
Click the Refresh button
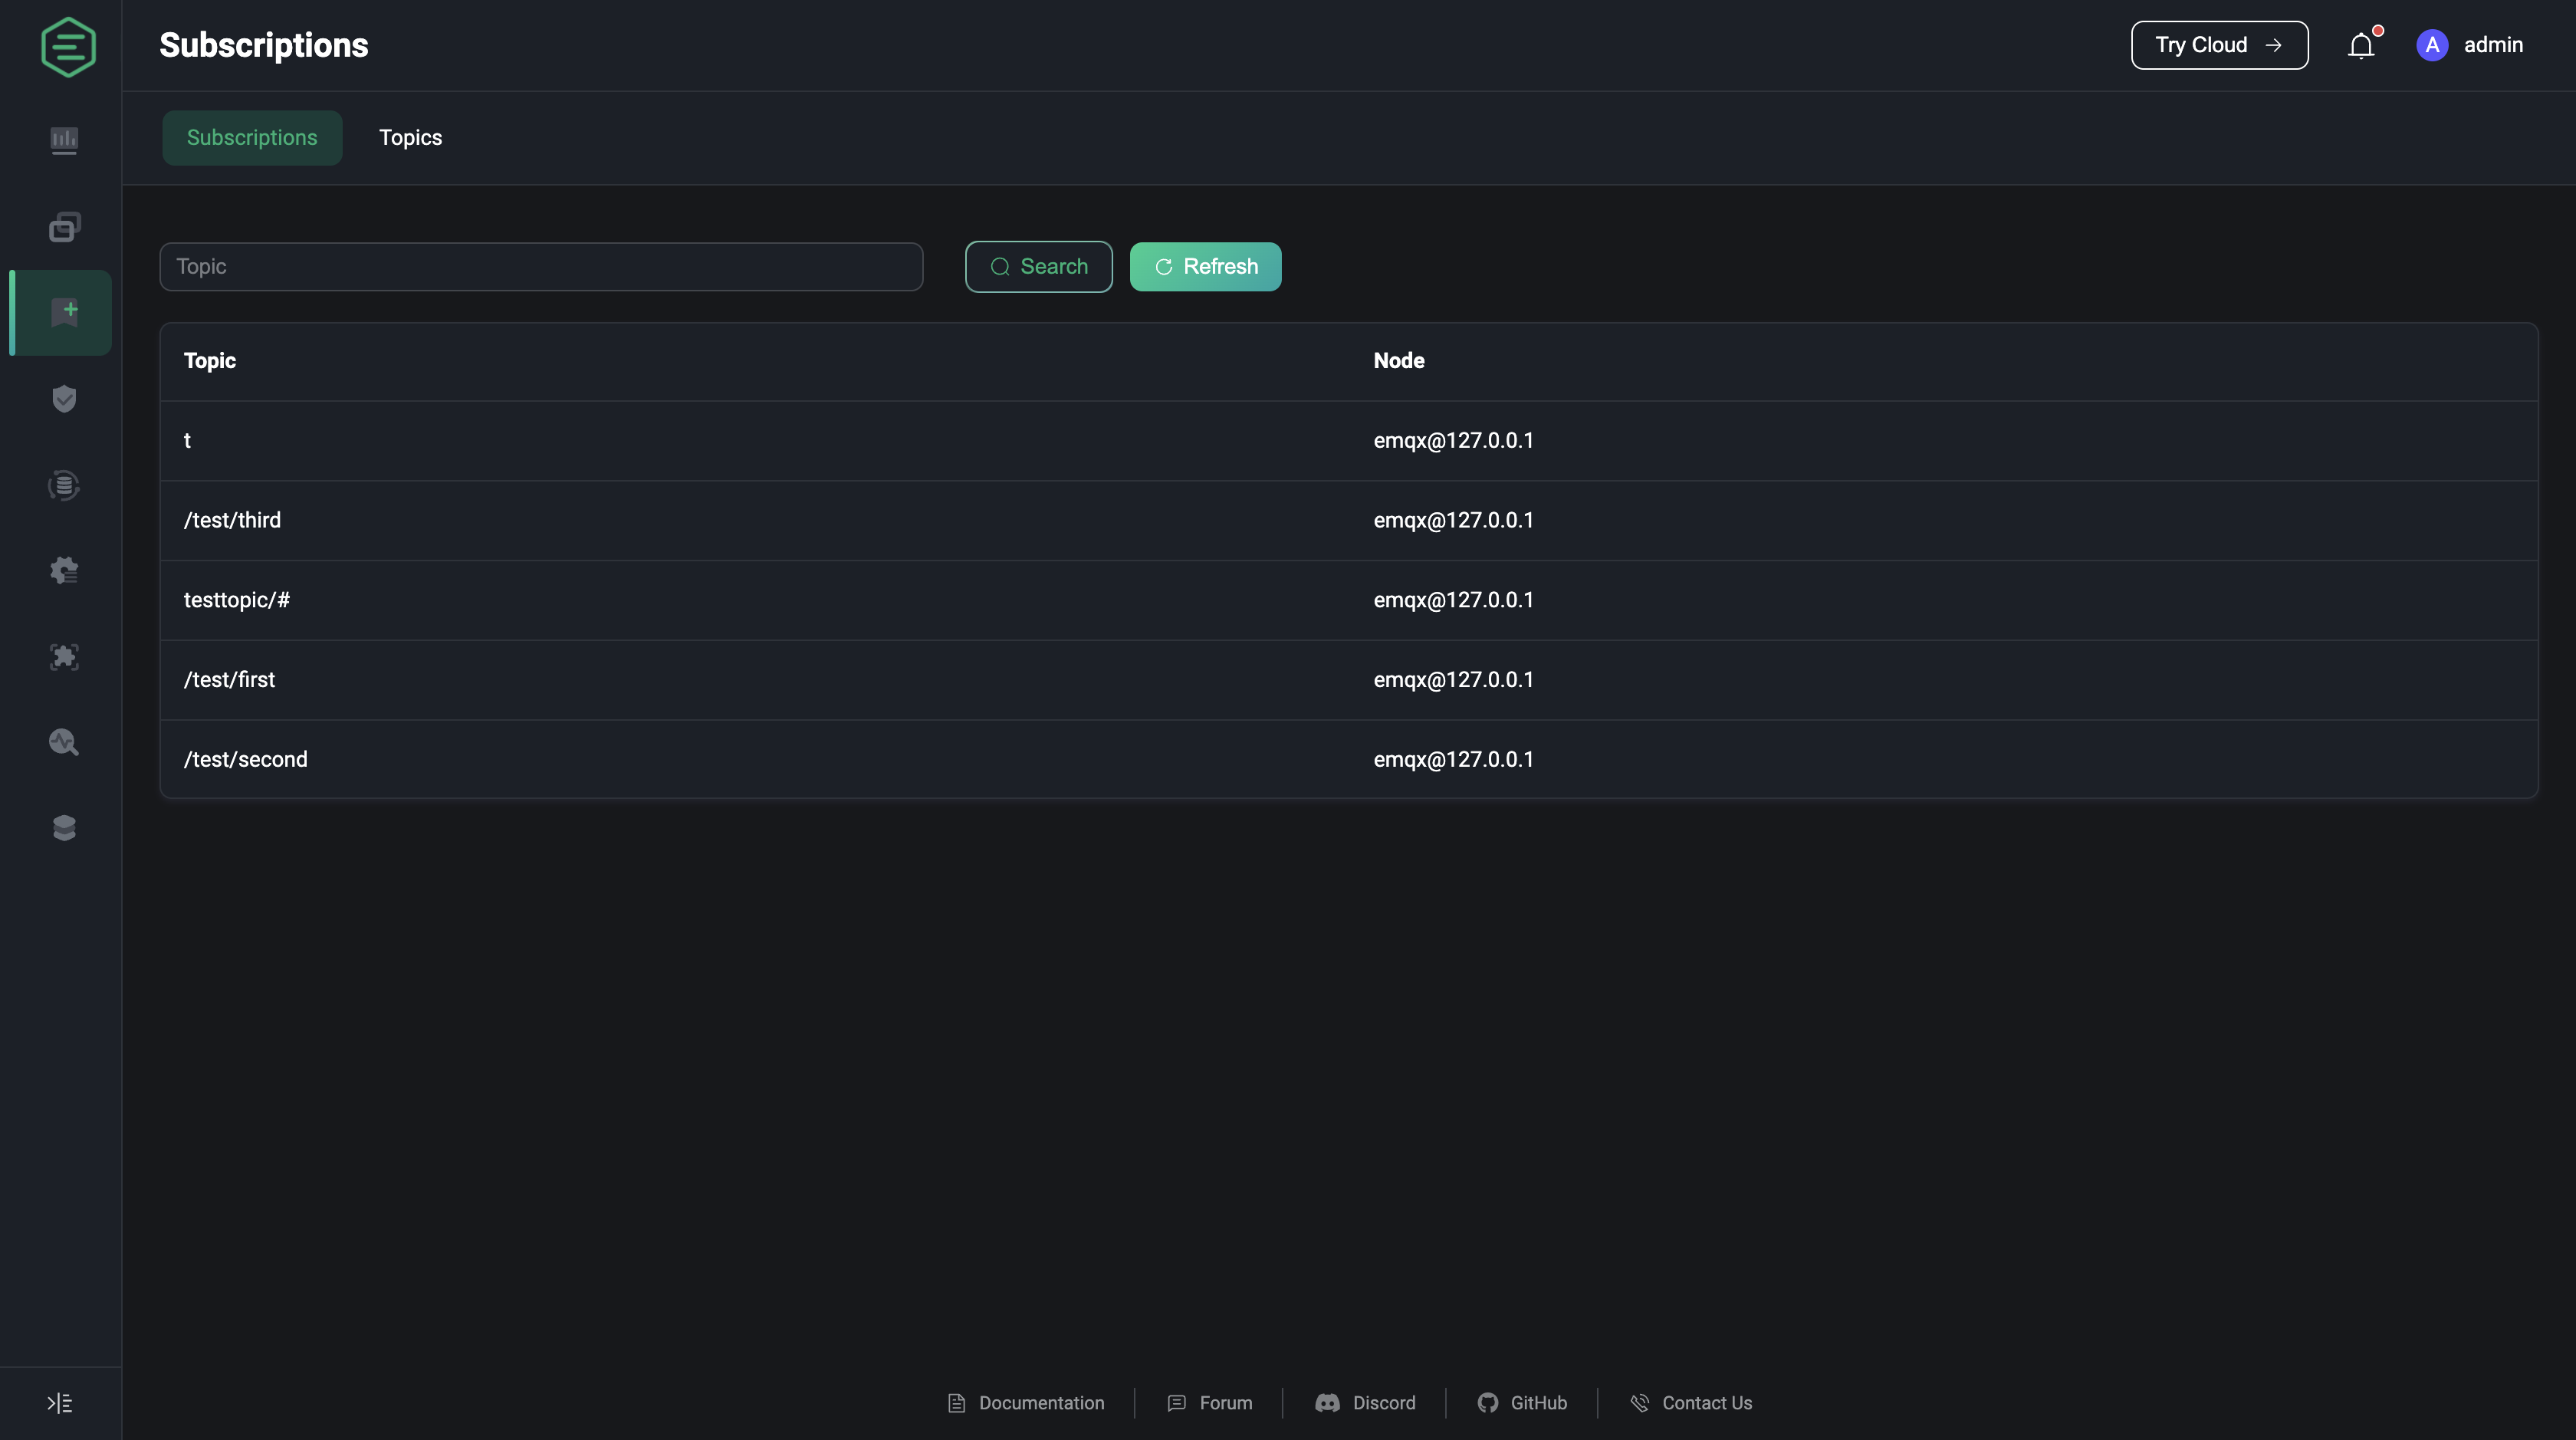click(x=1205, y=266)
